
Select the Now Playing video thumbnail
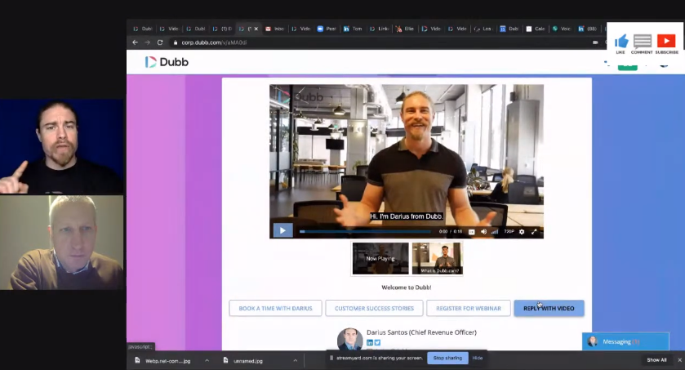click(x=380, y=259)
